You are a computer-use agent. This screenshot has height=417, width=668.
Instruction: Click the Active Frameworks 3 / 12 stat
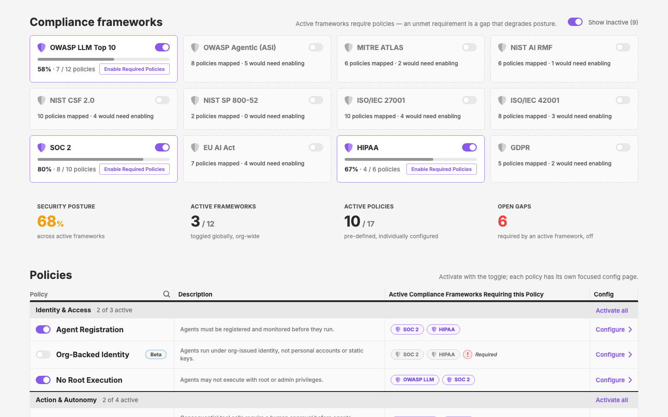pyautogui.click(x=202, y=221)
